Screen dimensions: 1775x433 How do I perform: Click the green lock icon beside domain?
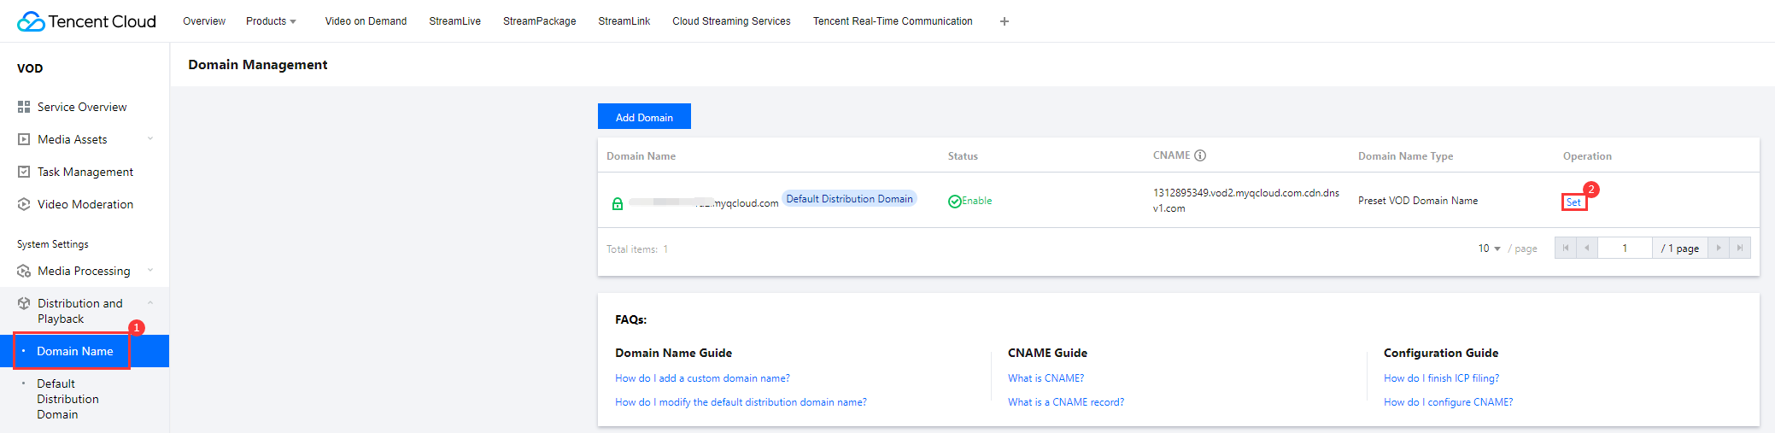click(618, 203)
